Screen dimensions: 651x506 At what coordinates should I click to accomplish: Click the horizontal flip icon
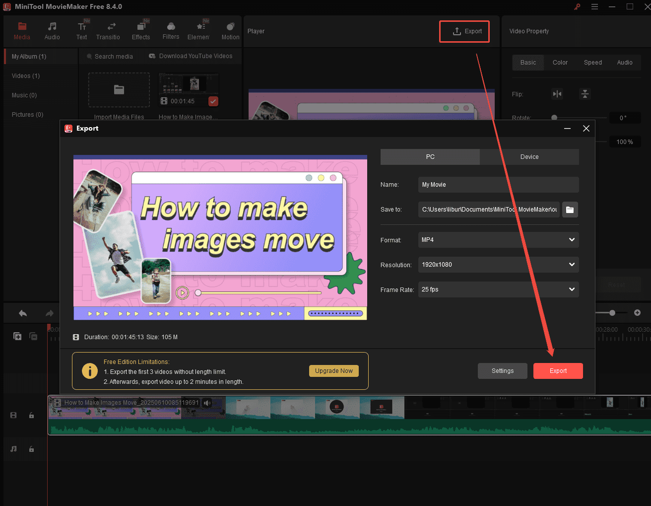pos(557,94)
